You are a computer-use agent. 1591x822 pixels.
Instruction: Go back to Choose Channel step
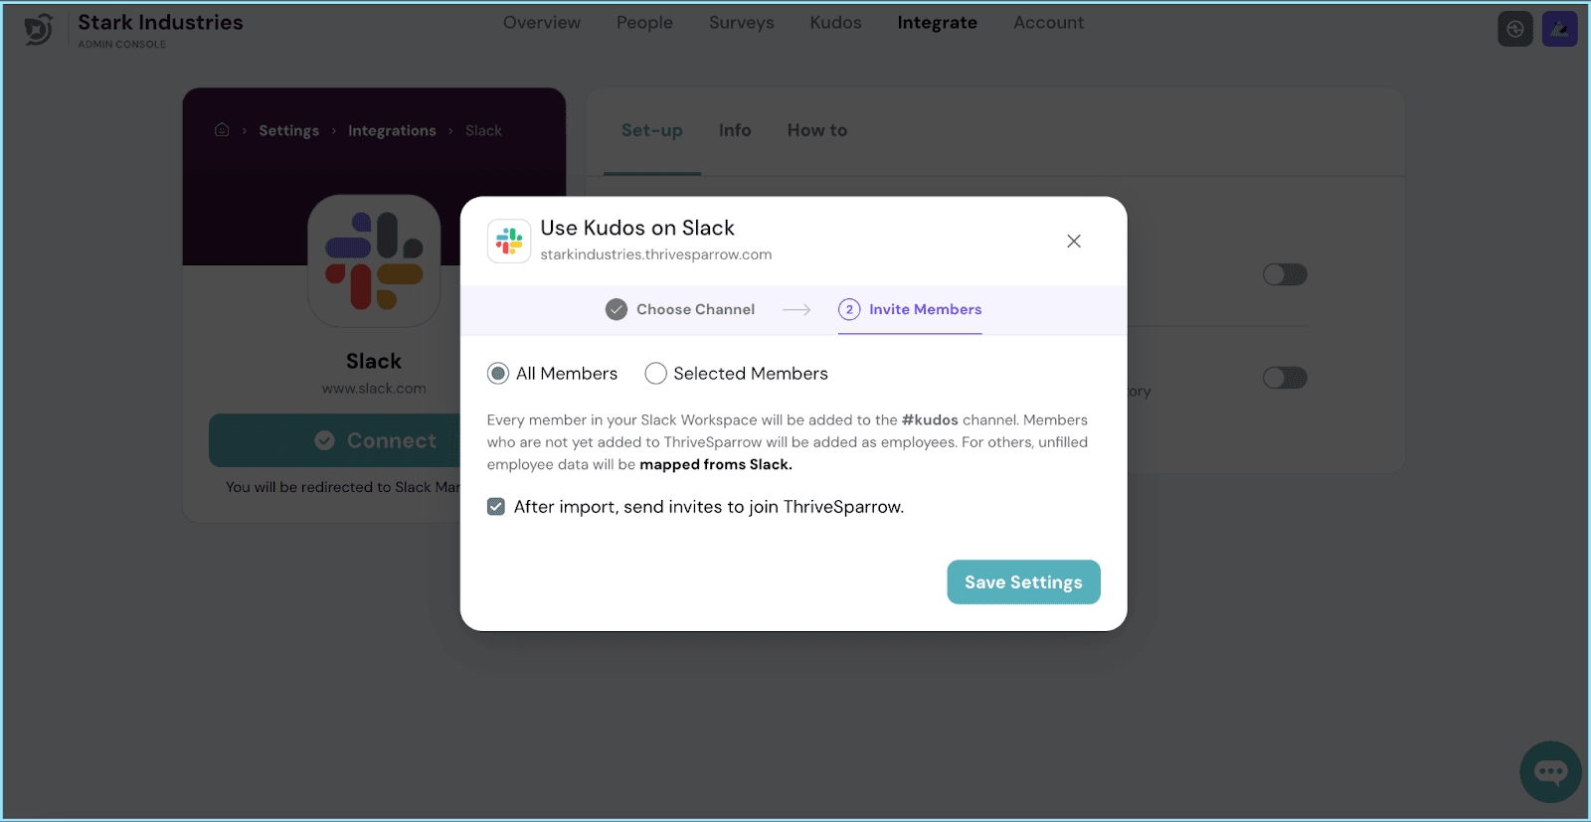point(680,309)
